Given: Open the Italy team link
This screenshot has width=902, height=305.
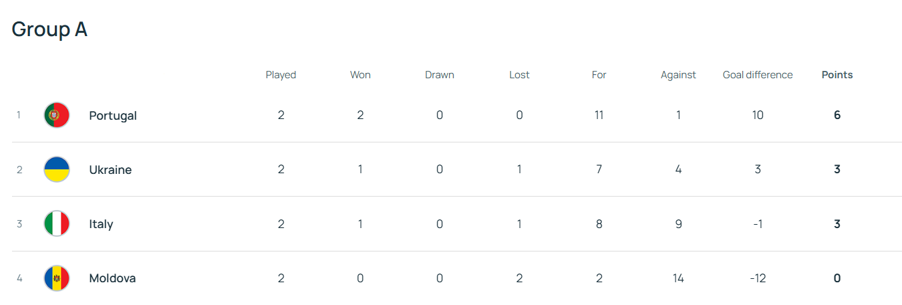Looking at the screenshot, I should [101, 224].
